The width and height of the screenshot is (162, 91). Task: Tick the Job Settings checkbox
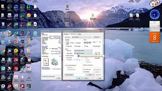point(84,72)
